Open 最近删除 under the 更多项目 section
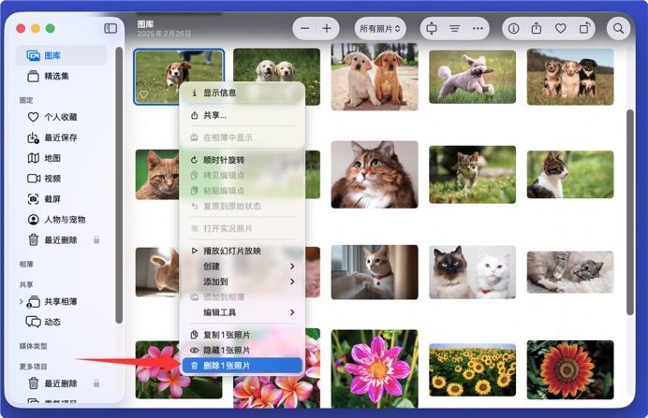This screenshot has height=418, width=648. pos(62,383)
